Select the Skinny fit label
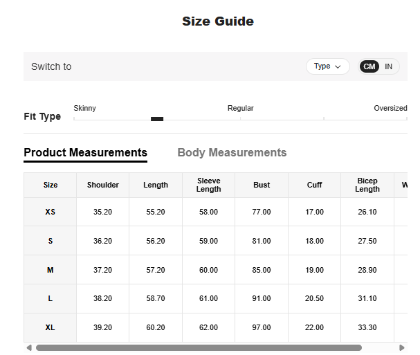The width and height of the screenshot is (420, 355). coord(85,108)
